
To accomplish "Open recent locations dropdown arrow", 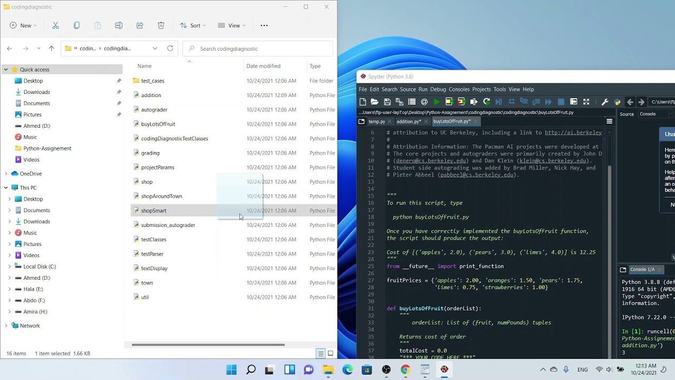I will pos(38,49).
